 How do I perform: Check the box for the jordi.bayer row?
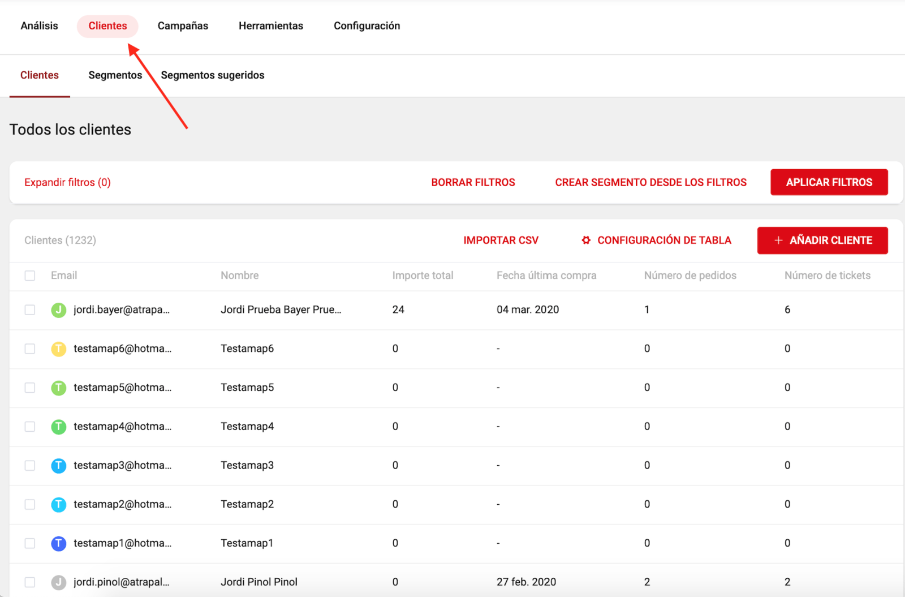click(x=30, y=310)
